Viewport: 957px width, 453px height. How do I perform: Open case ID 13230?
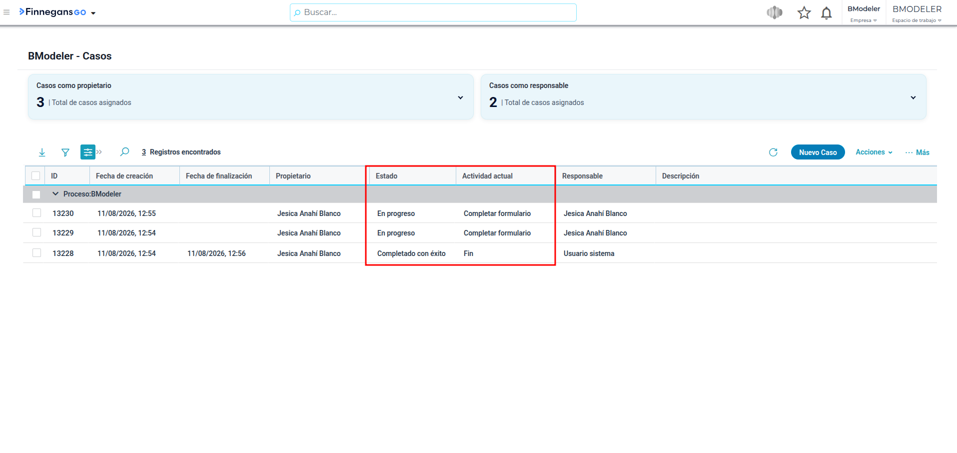pyautogui.click(x=63, y=213)
